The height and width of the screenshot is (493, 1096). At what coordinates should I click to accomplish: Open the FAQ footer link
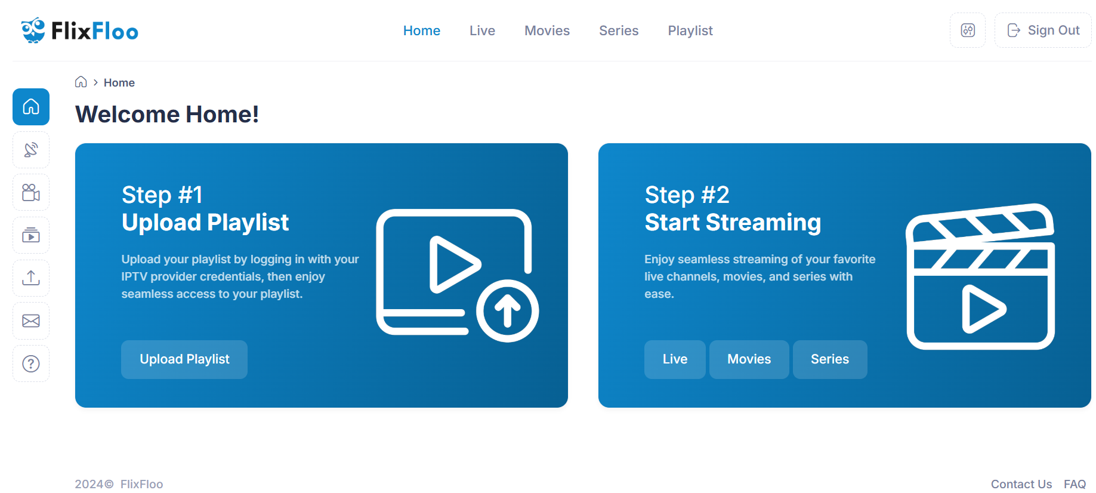coord(1075,484)
